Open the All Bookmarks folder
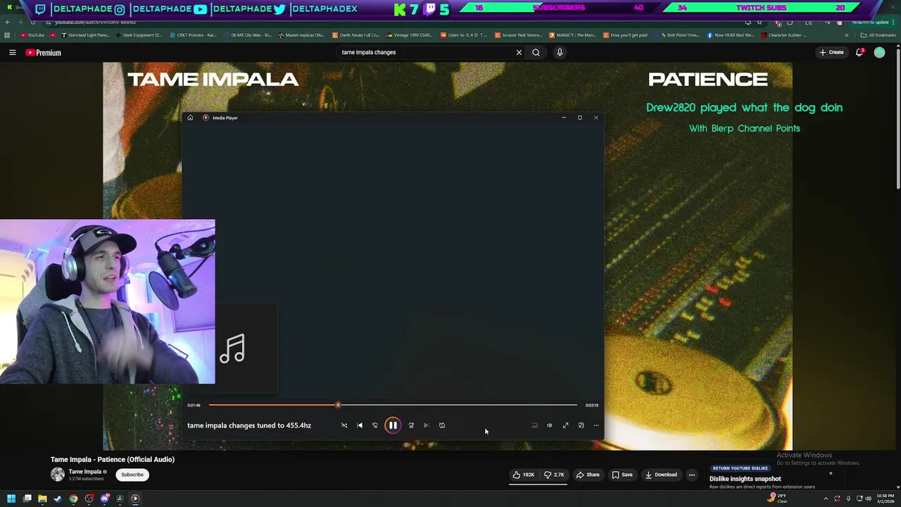Image resolution: width=901 pixels, height=507 pixels. coord(878,35)
